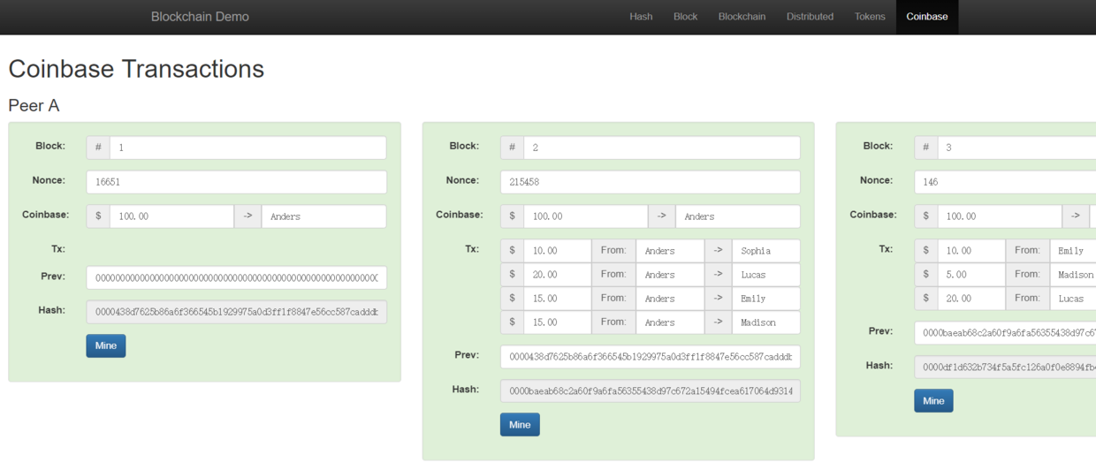Click block 3 Tx label
This screenshot has width=1096, height=470.
tap(886, 249)
